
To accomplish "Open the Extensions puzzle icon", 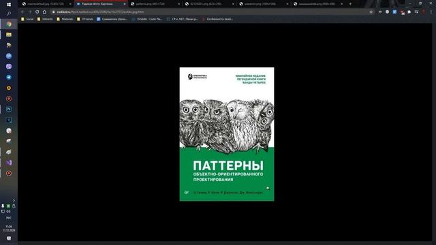I will point(409,12).
